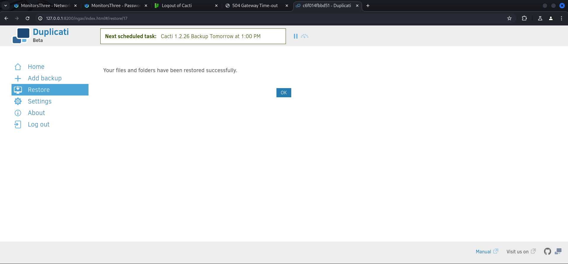The width and height of the screenshot is (568, 264).
Task: Open the throttle speed settings icon
Action: (x=305, y=36)
